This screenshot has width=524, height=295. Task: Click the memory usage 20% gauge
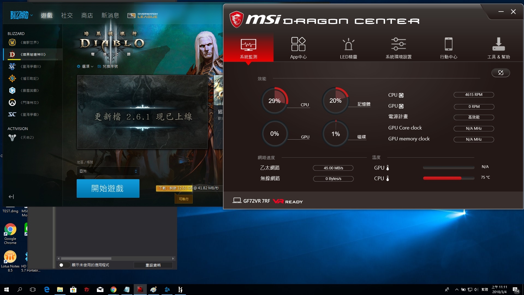335,101
